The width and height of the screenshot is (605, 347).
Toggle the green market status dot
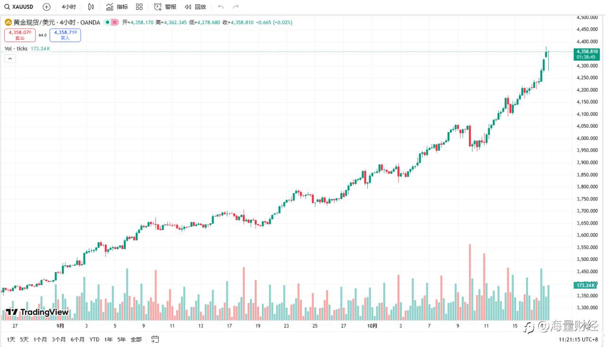coord(108,22)
